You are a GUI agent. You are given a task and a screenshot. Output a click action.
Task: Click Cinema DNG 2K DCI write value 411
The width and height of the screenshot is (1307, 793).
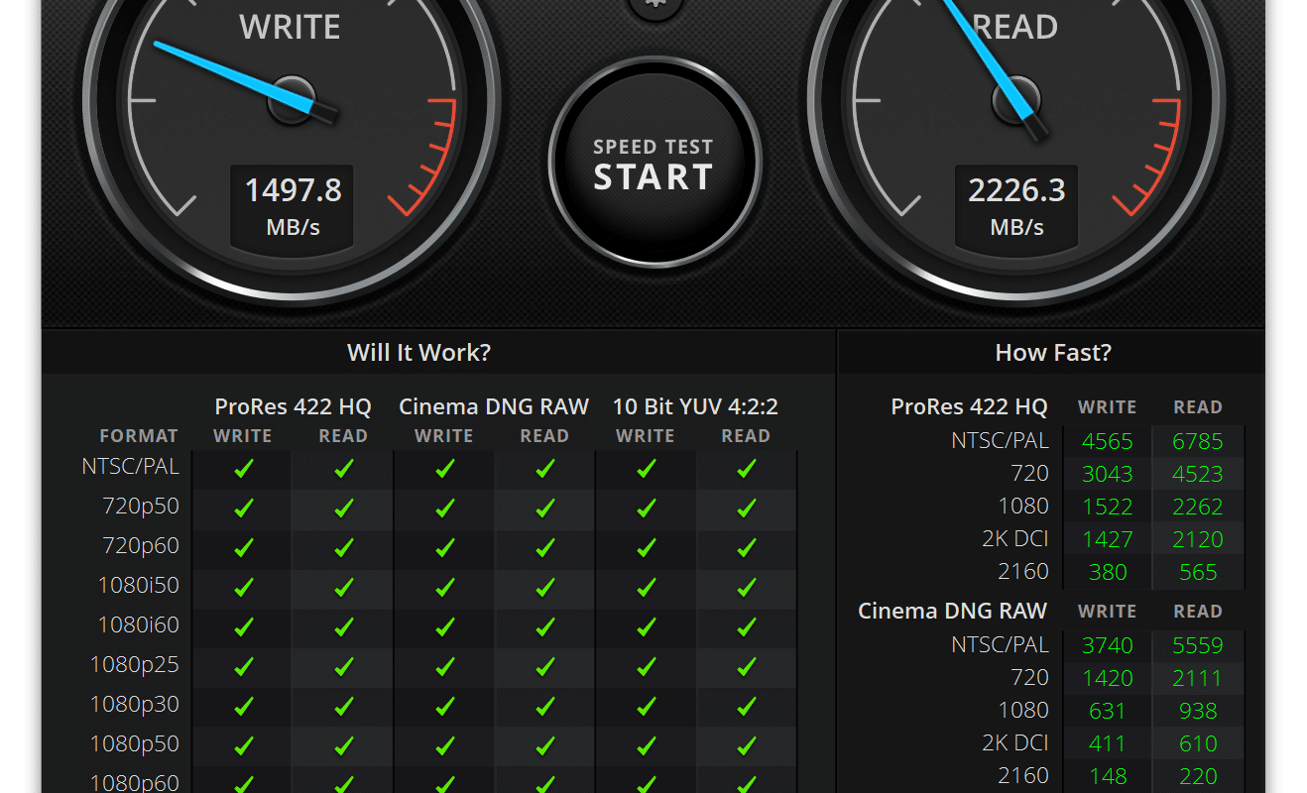coord(1108,743)
